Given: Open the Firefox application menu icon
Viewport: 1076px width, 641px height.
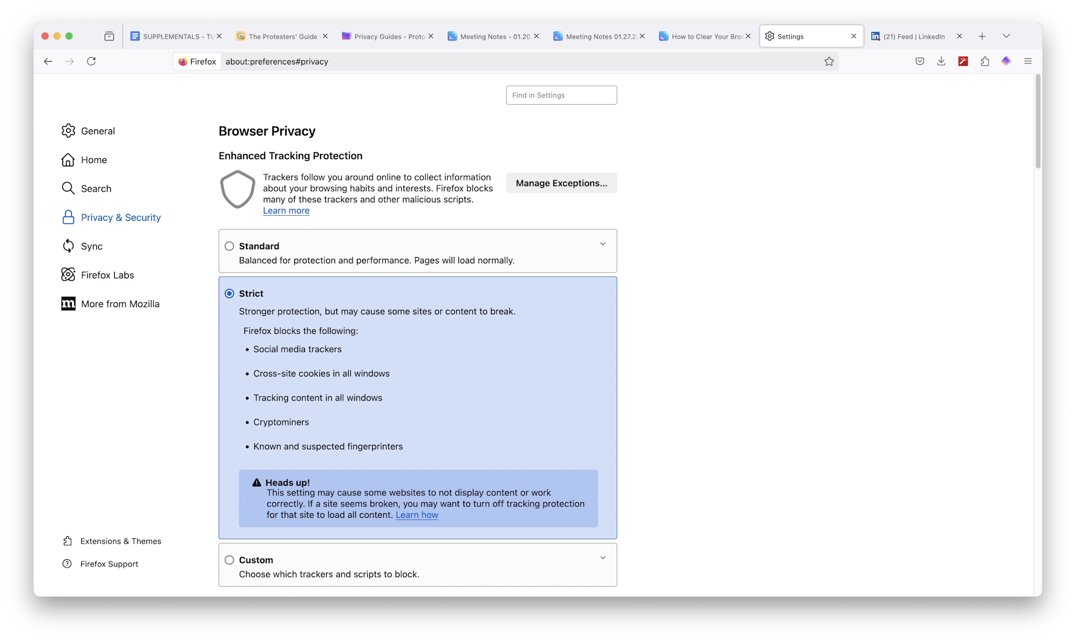Looking at the screenshot, I should click(x=1028, y=61).
